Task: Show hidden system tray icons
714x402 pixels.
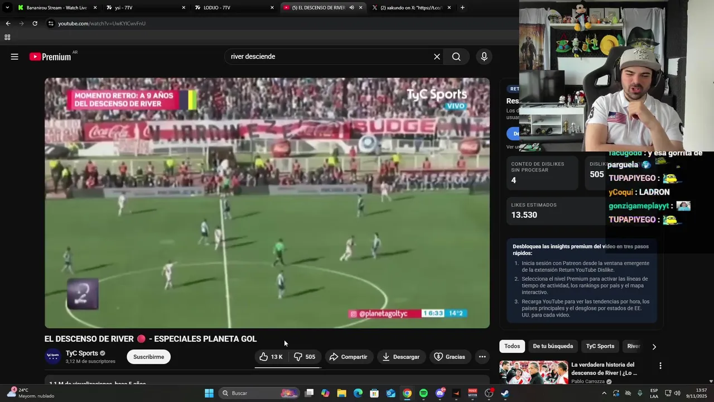Action: coord(604,393)
